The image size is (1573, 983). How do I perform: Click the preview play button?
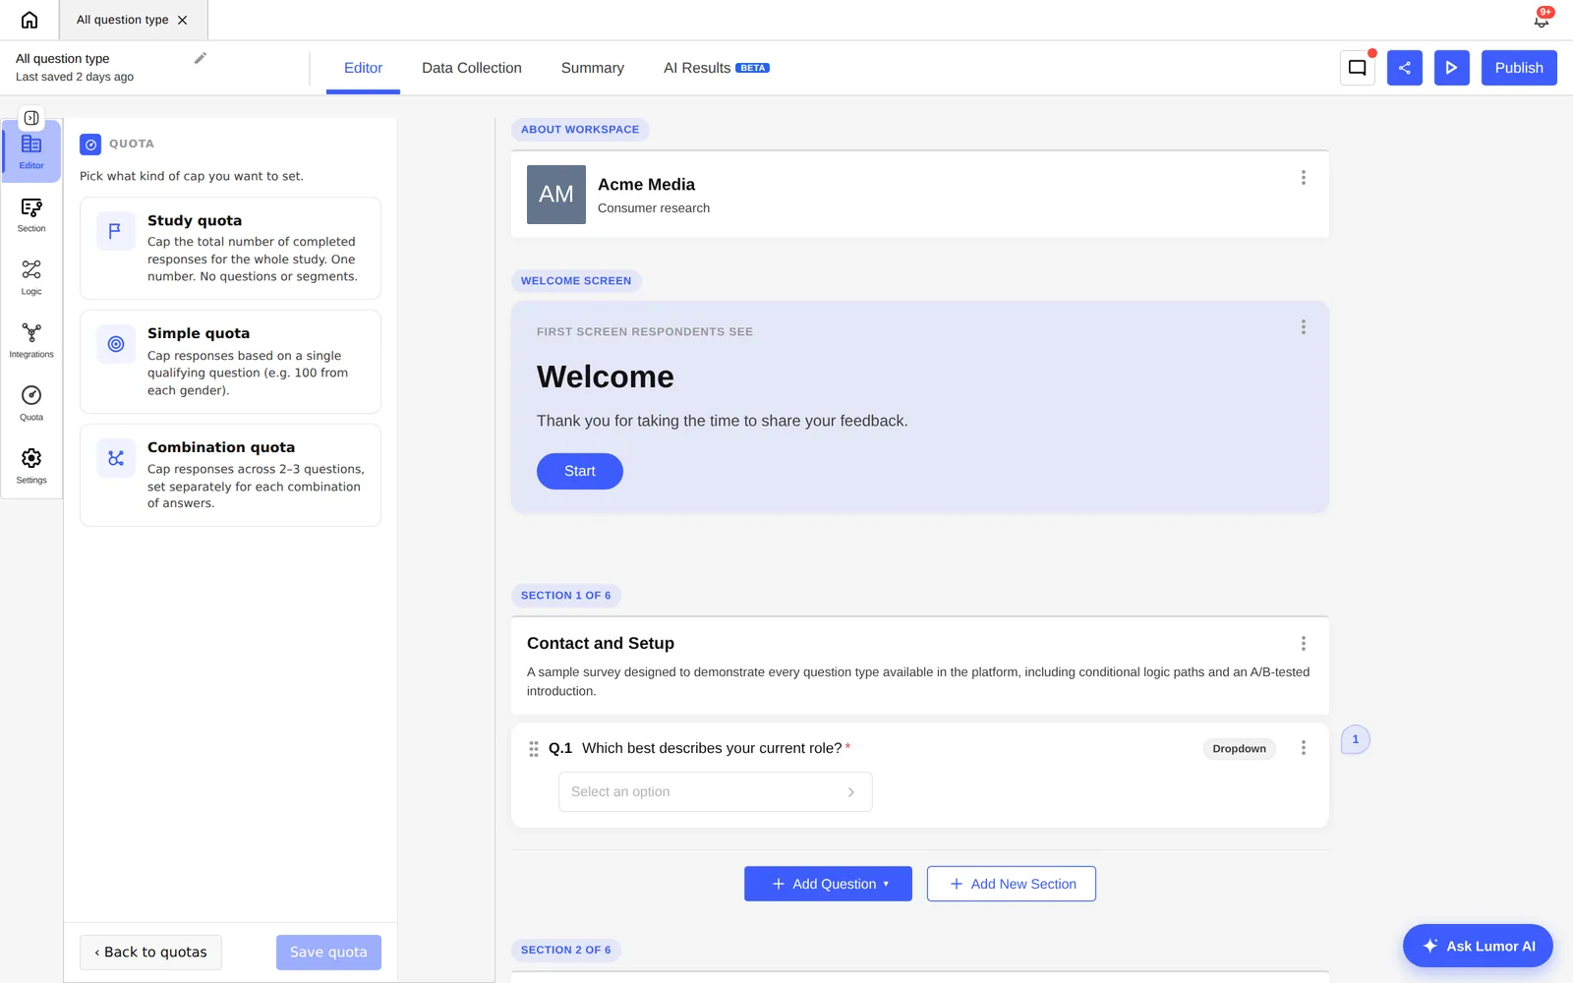click(x=1452, y=68)
